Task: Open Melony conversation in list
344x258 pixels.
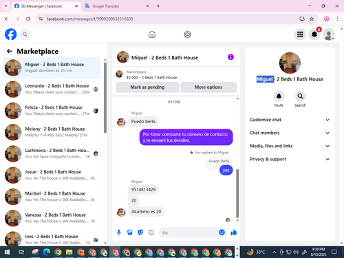Action: pyautogui.click(x=52, y=132)
